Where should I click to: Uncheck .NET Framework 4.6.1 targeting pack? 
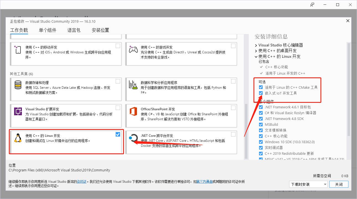tap(261, 107)
